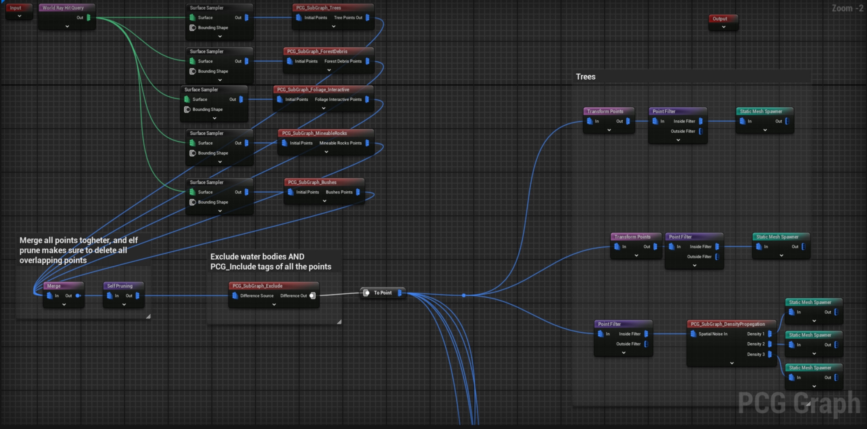
Task: Click the Difference Out pin
Action: coord(312,296)
